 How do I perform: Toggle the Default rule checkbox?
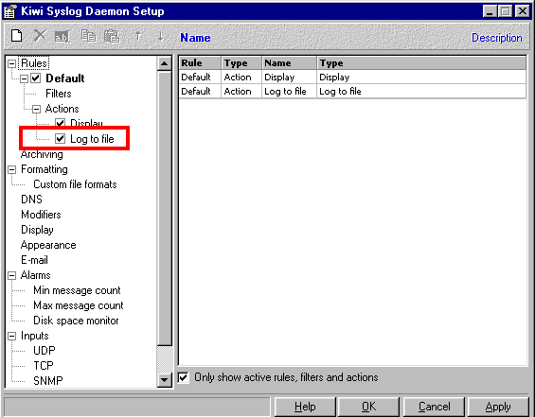click(35, 78)
